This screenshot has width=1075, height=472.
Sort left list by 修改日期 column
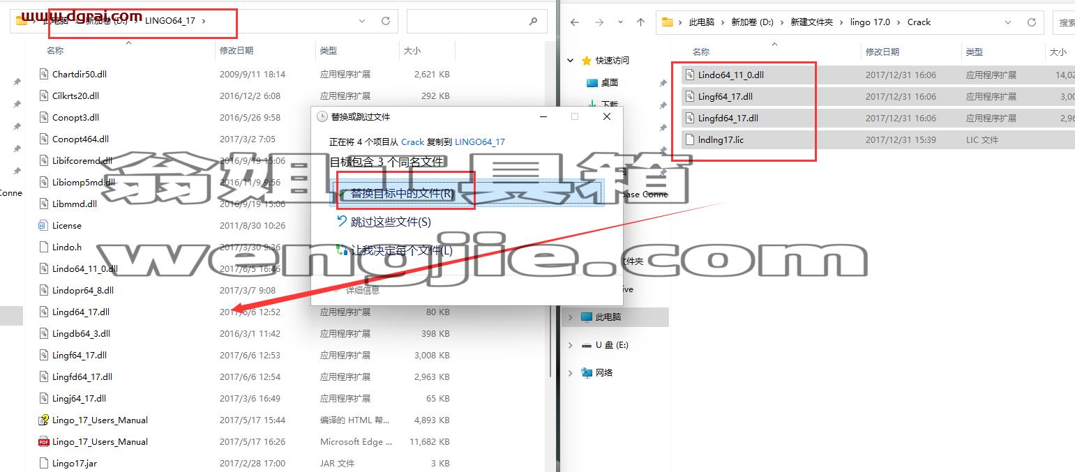click(x=236, y=50)
